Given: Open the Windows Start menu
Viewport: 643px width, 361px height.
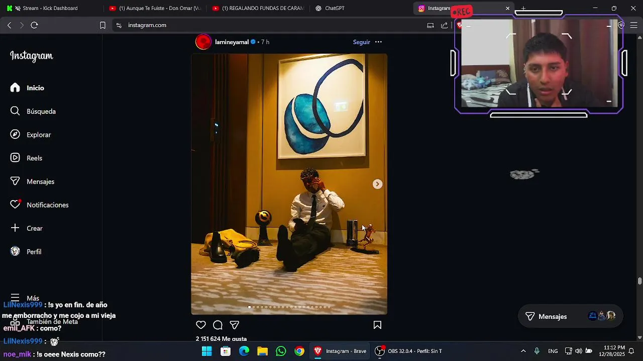Looking at the screenshot, I should (206, 351).
